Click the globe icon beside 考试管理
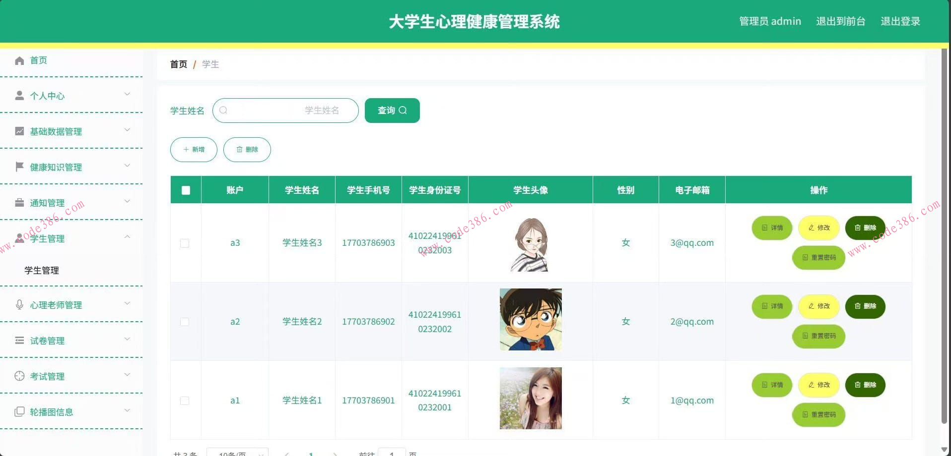This screenshot has width=951, height=456. click(x=19, y=376)
